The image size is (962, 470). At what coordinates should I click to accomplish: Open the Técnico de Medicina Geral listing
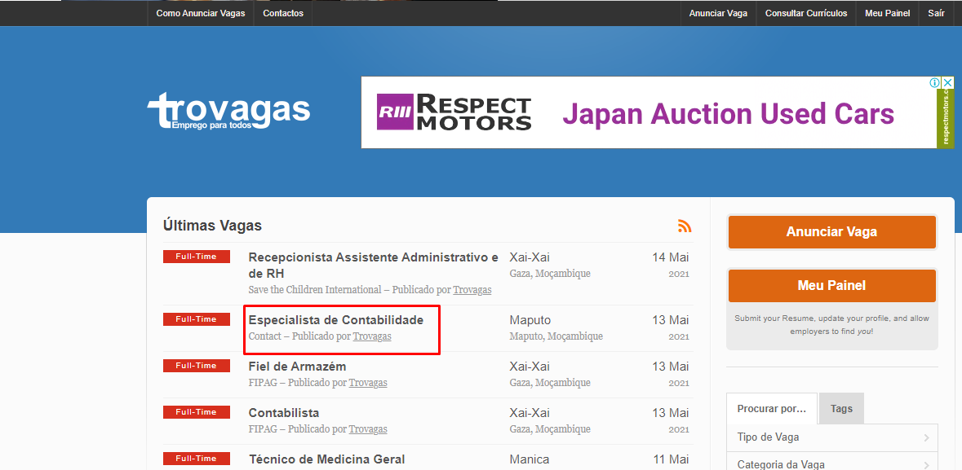pyautogui.click(x=326, y=459)
